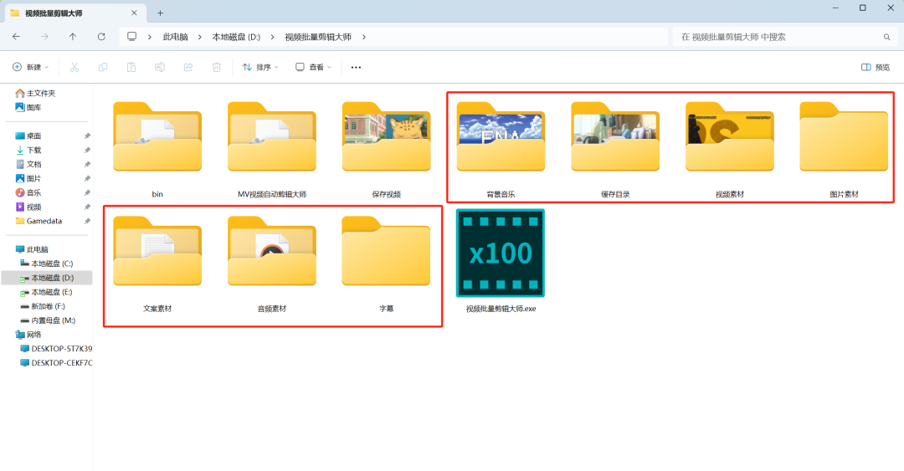Image resolution: width=904 pixels, height=471 pixels.
Task: Expand the chevron after 视频批量剪辑大师 in path
Action: 364,37
